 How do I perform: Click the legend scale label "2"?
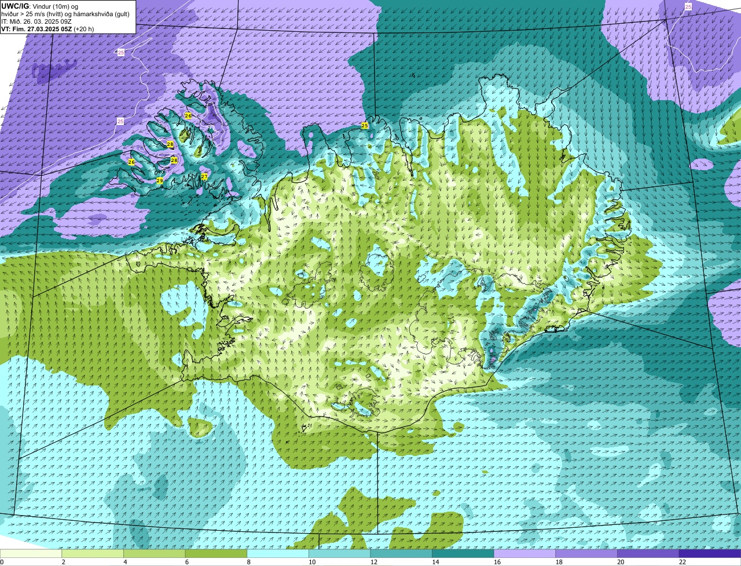63,562
